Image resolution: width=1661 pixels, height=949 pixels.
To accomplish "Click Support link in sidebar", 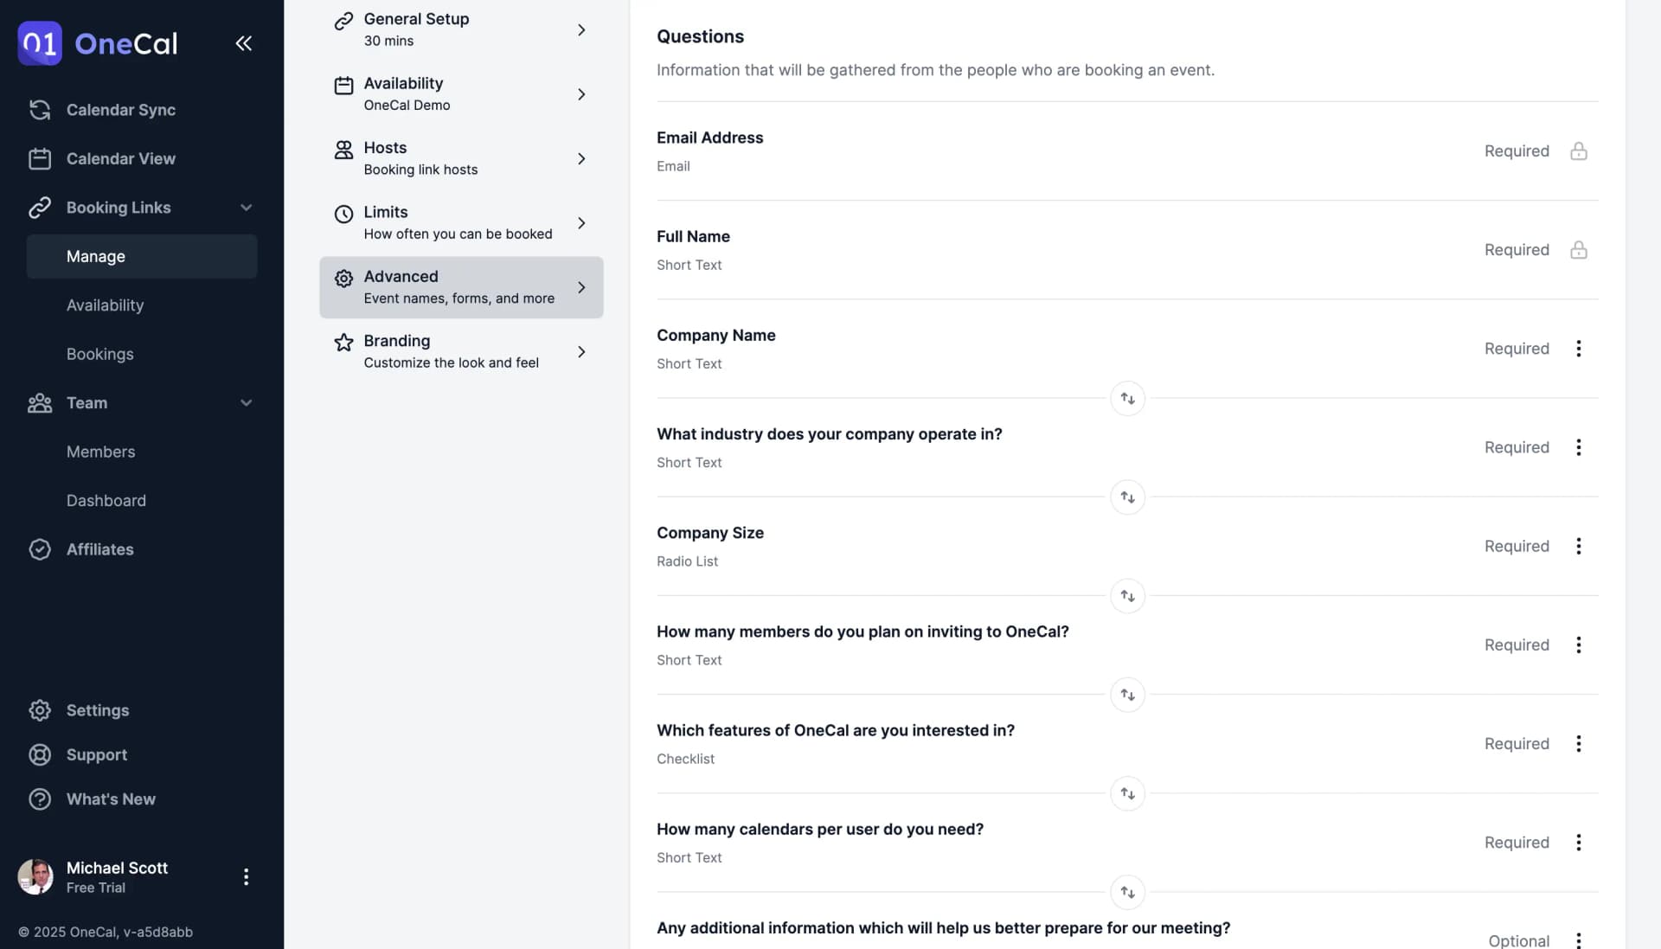I will coord(96,754).
